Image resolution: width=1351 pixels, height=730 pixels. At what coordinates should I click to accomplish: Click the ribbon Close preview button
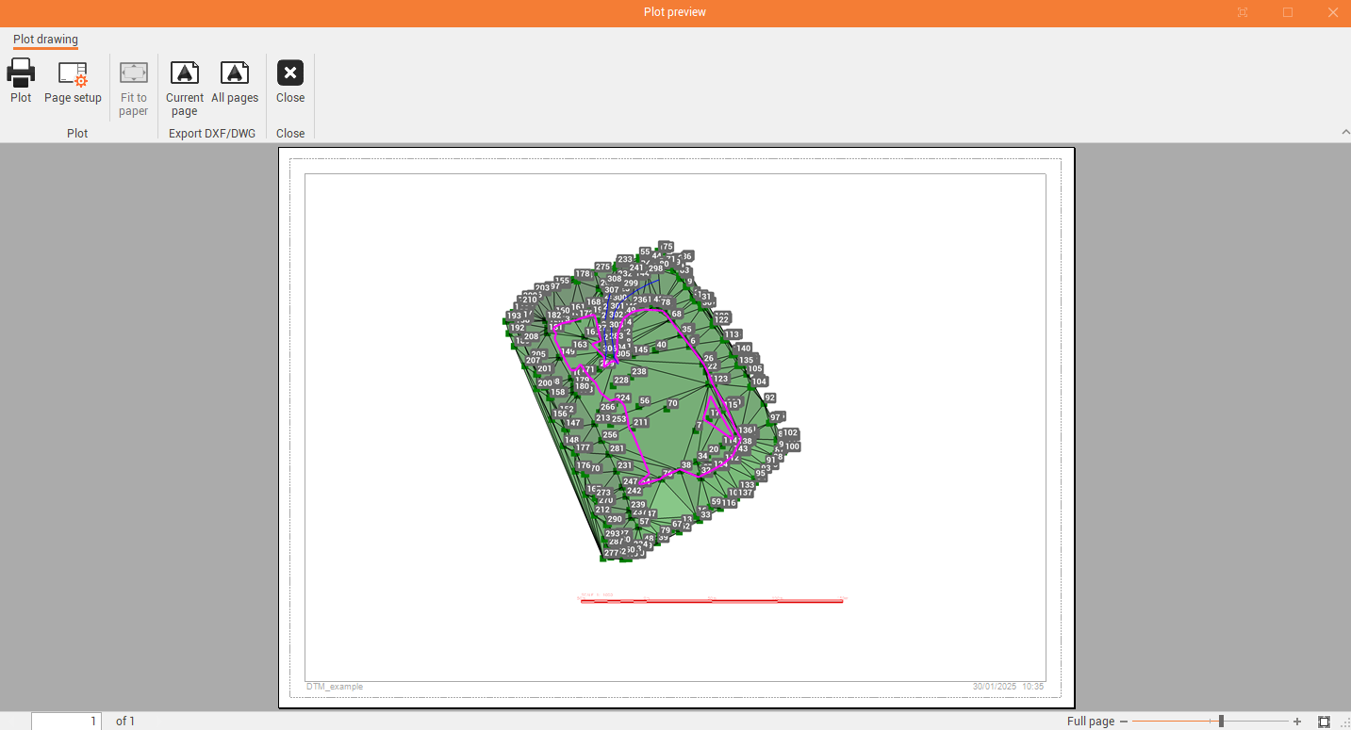pos(290,73)
